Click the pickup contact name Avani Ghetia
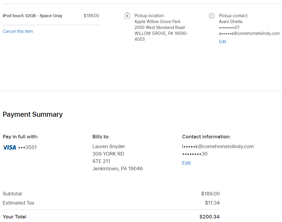 coord(230,22)
